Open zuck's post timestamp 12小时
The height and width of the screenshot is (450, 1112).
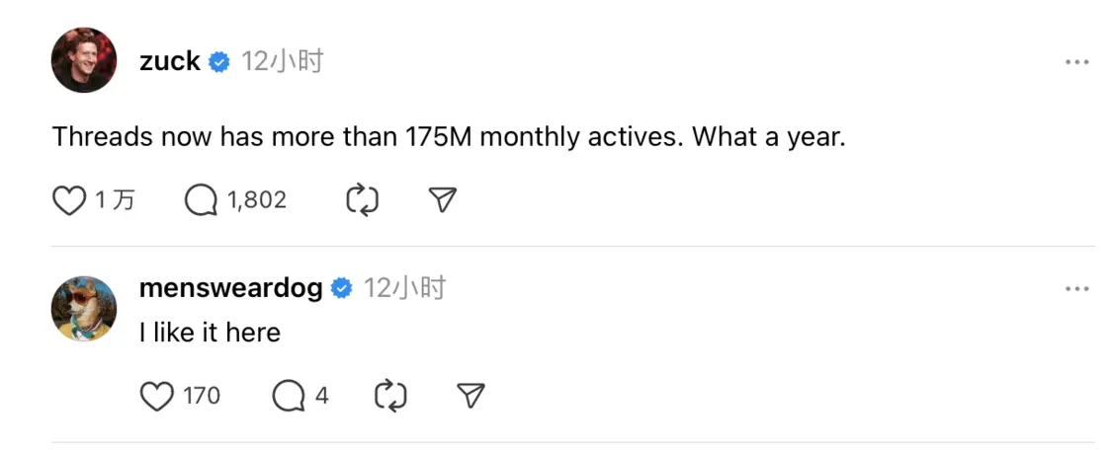(x=283, y=62)
